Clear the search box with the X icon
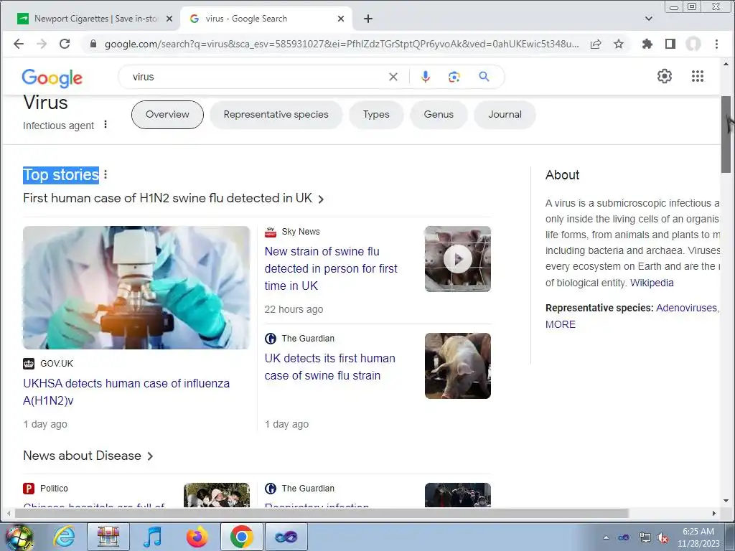The height and width of the screenshot is (551, 735). pyautogui.click(x=393, y=77)
